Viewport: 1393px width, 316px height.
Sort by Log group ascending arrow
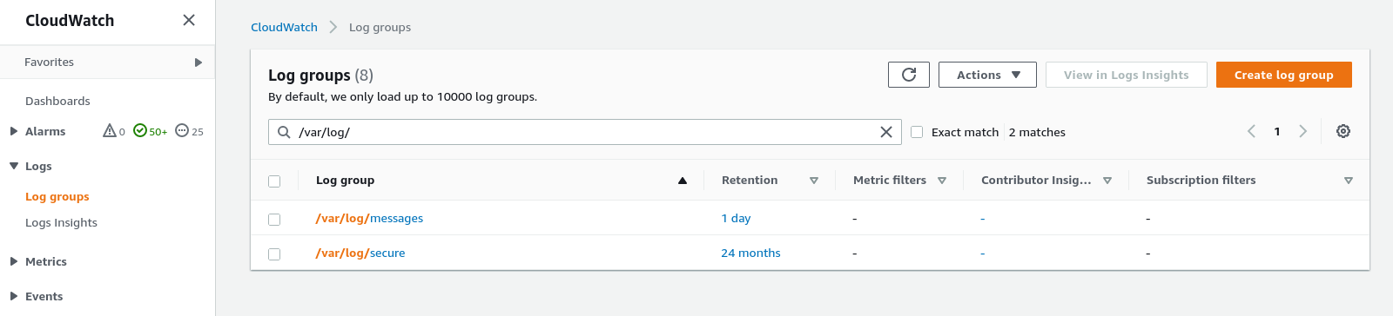click(x=683, y=181)
